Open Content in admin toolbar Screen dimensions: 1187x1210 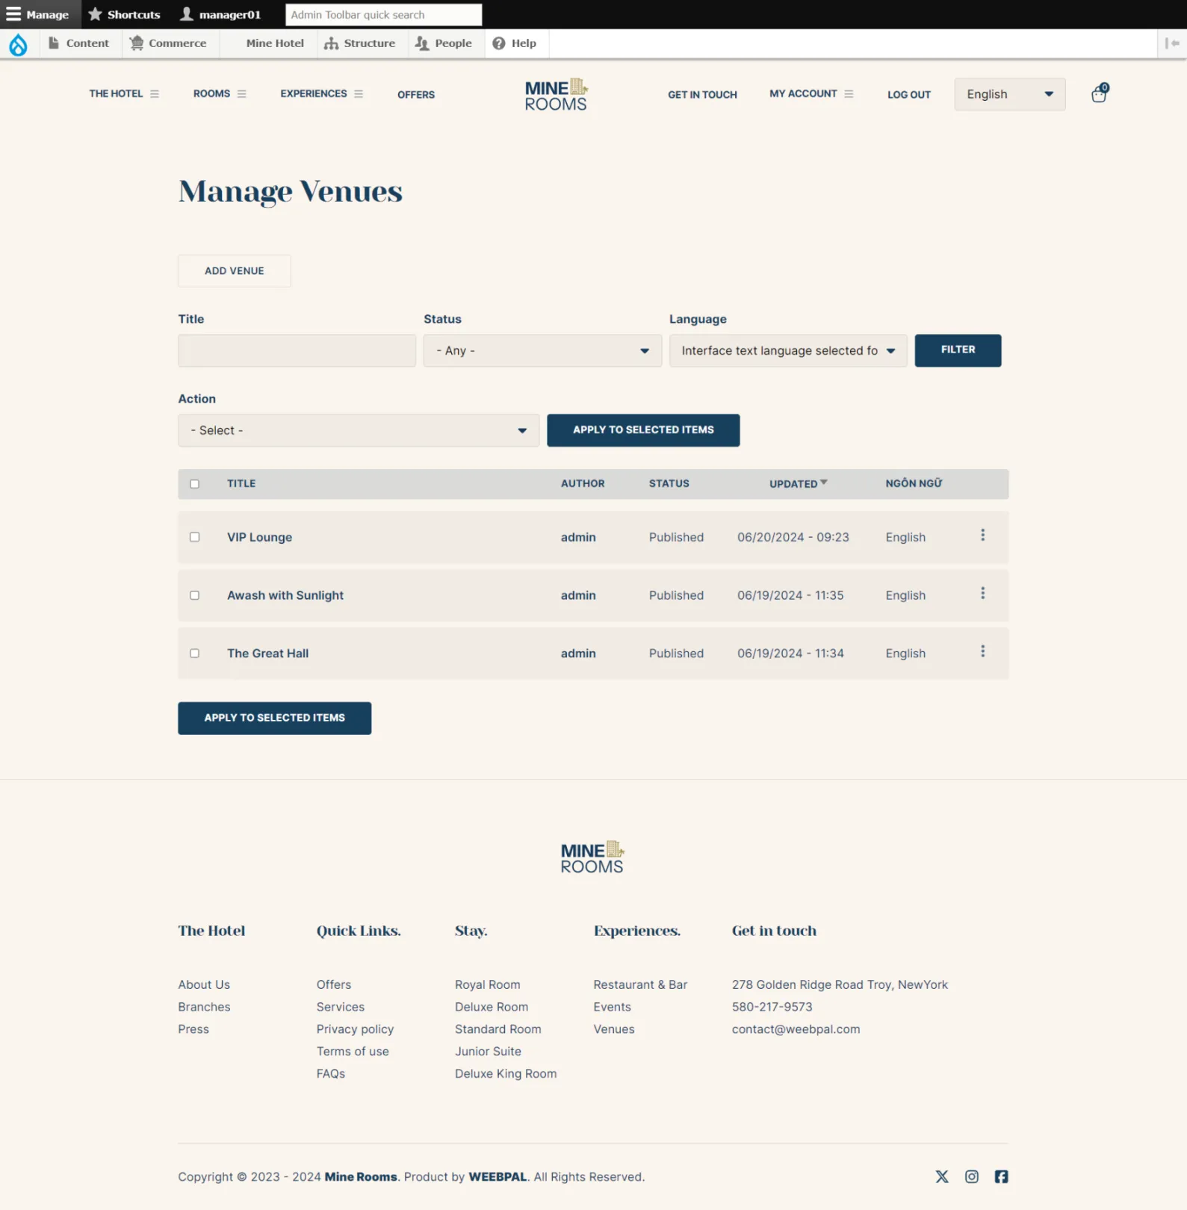coord(79,43)
